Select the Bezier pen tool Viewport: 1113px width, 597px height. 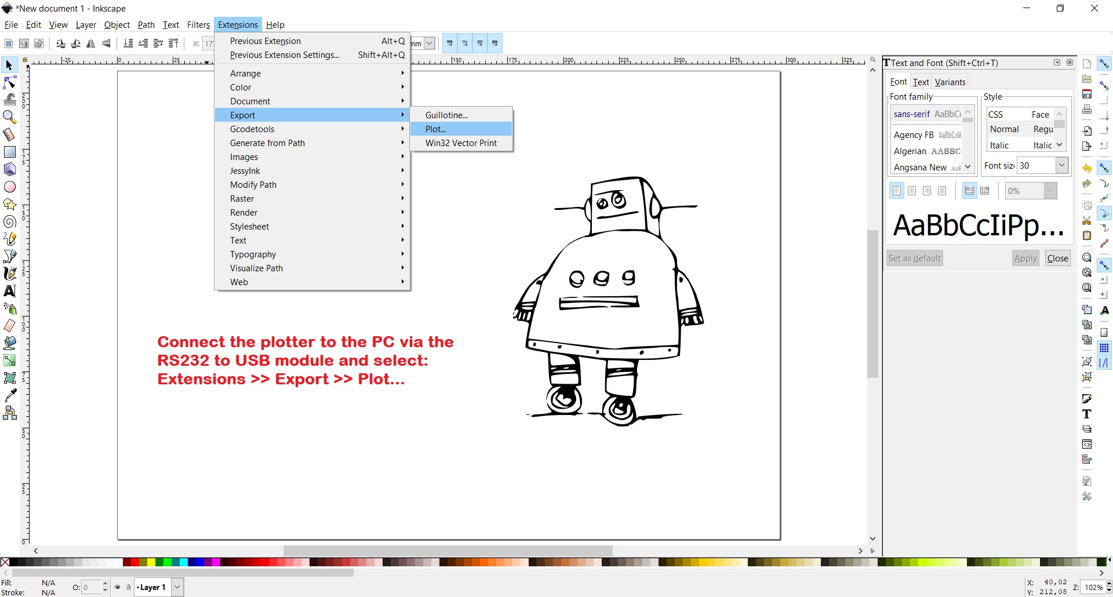(10, 256)
